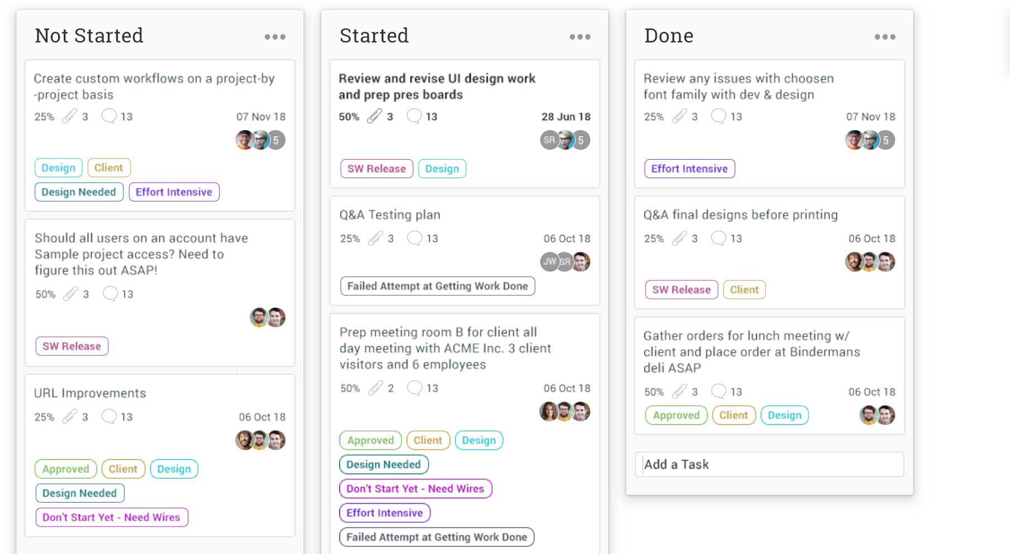
Task: Open the Q&A final designs before printing task
Action: pos(740,214)
